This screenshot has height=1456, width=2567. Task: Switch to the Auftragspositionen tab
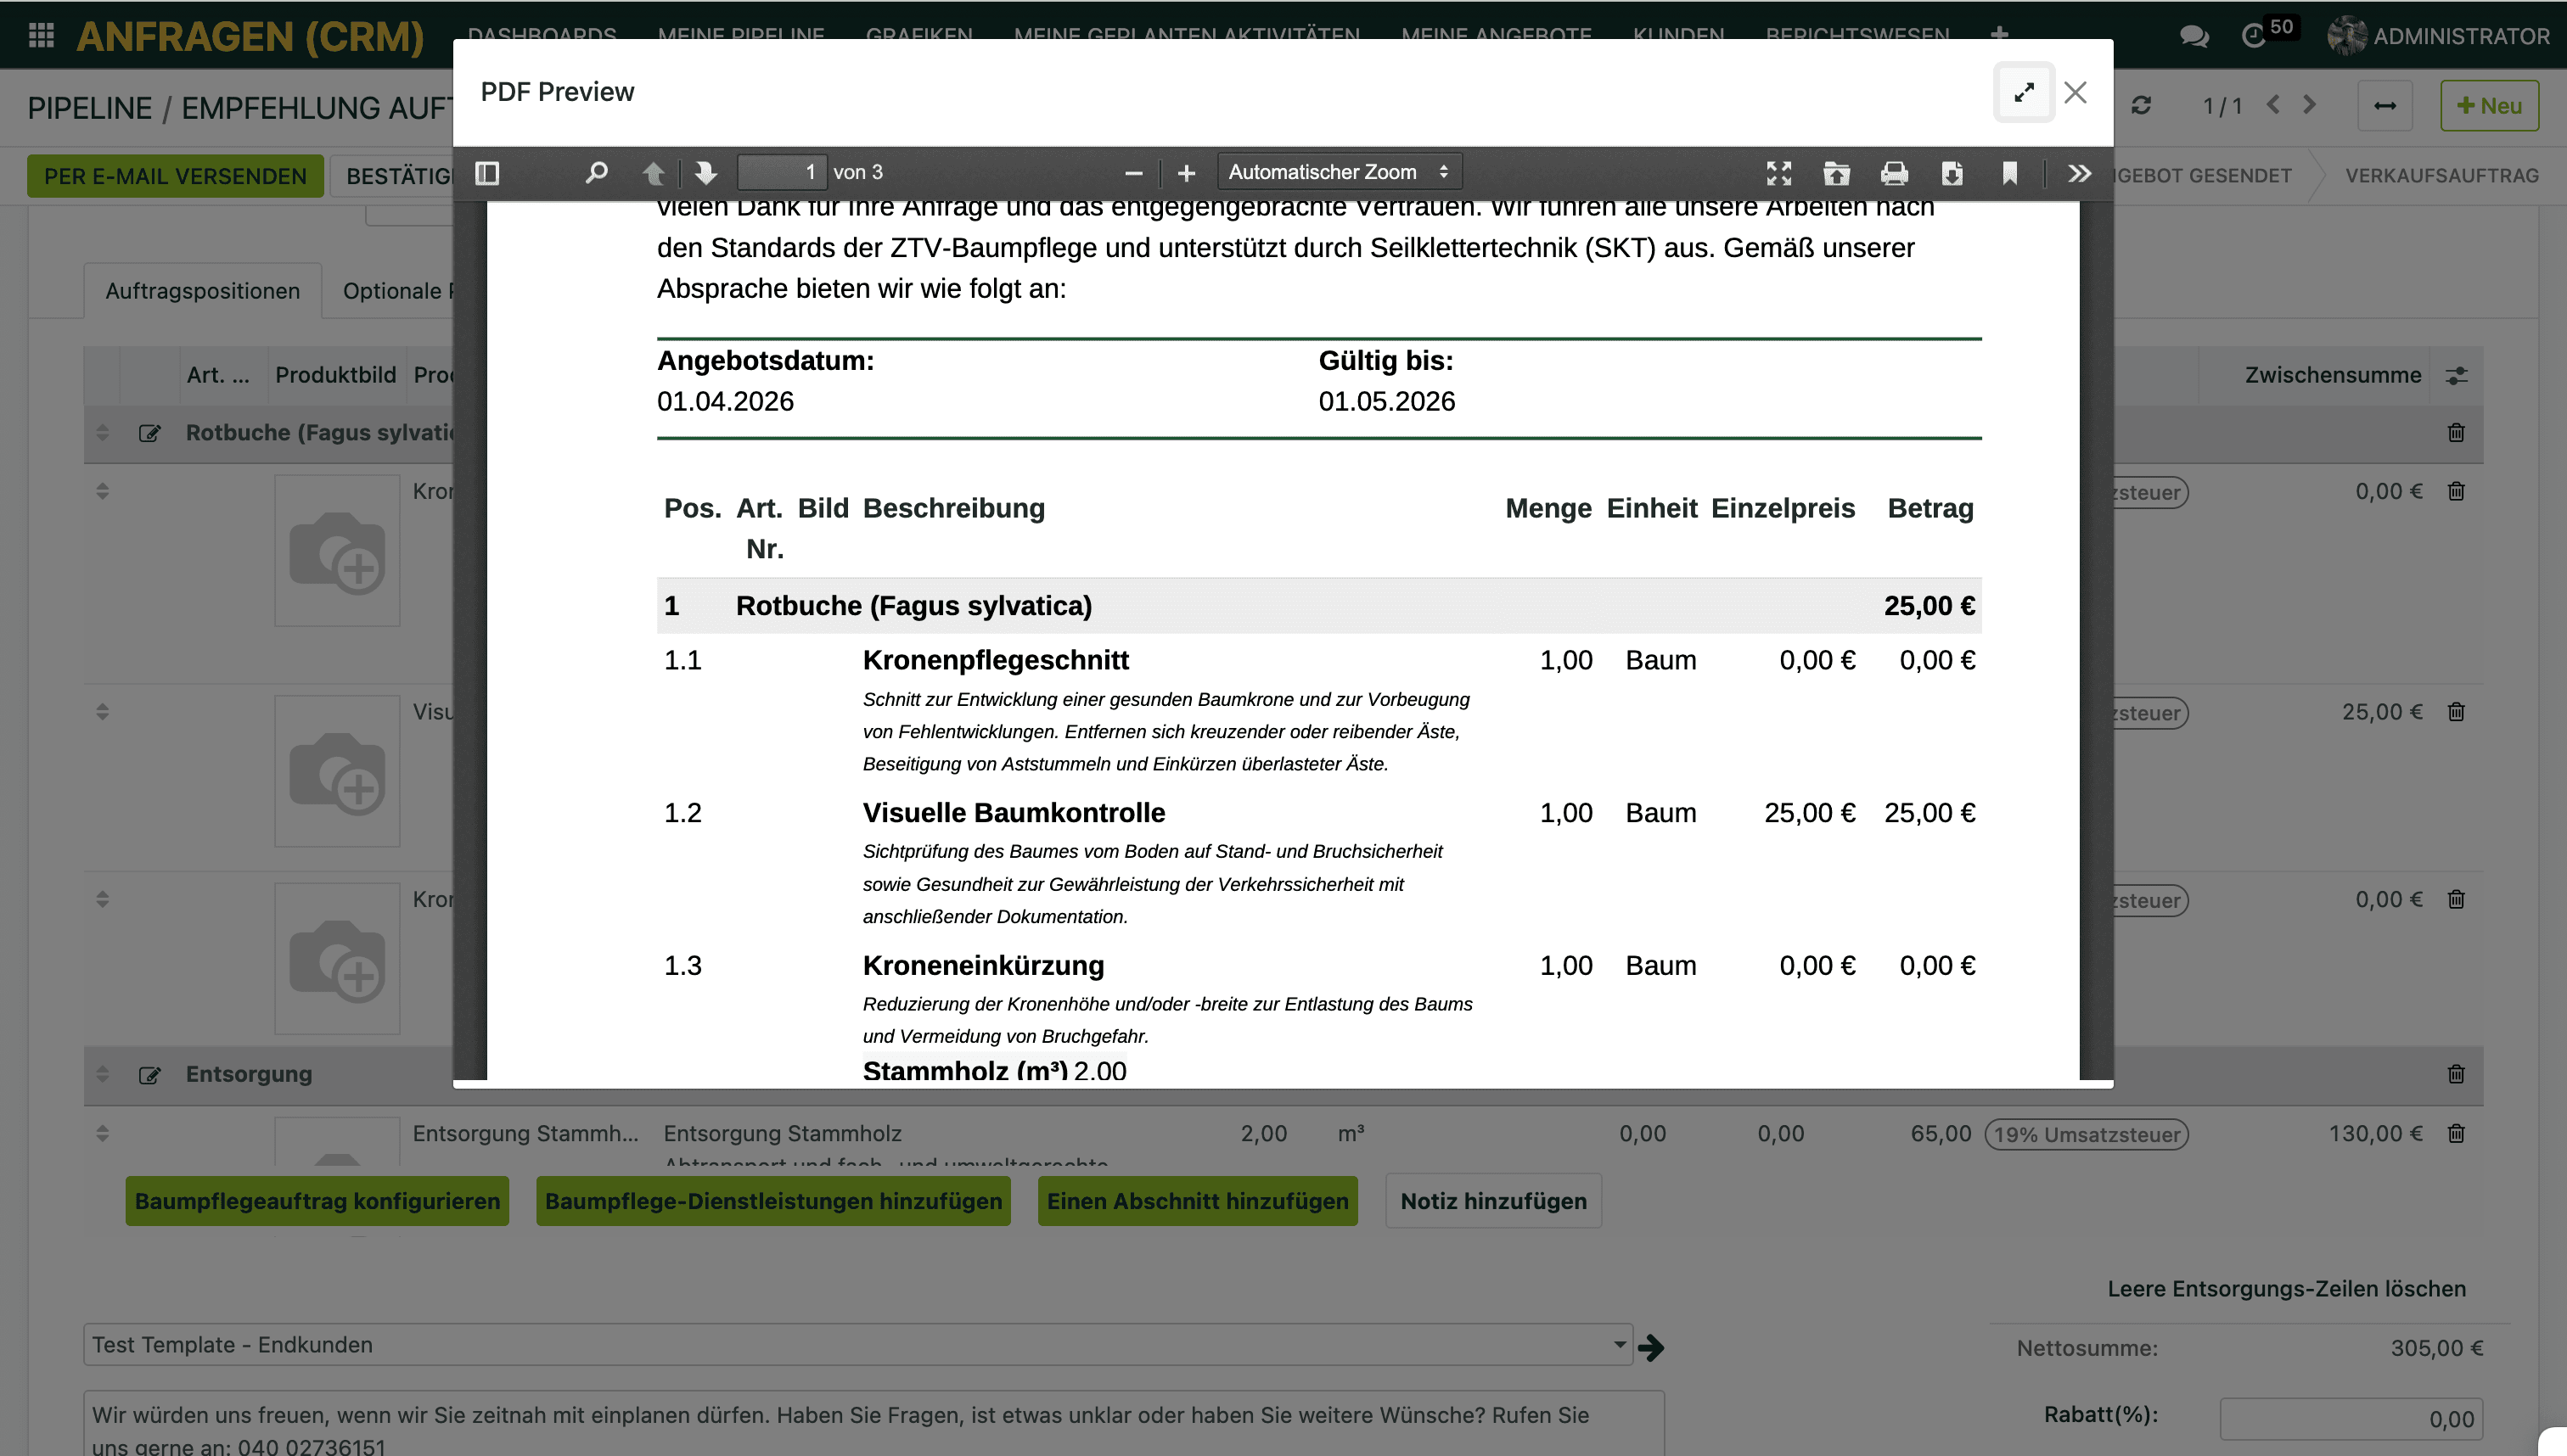(x=202, y=291)
